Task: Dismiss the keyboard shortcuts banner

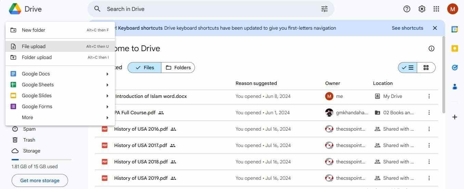Action: coord(435,28)
